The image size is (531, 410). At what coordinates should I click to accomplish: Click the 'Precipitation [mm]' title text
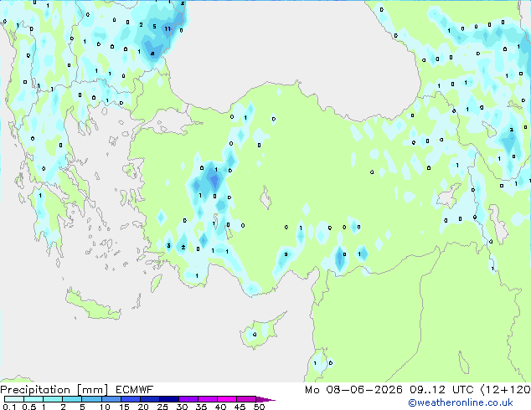(x=54, y=390)
